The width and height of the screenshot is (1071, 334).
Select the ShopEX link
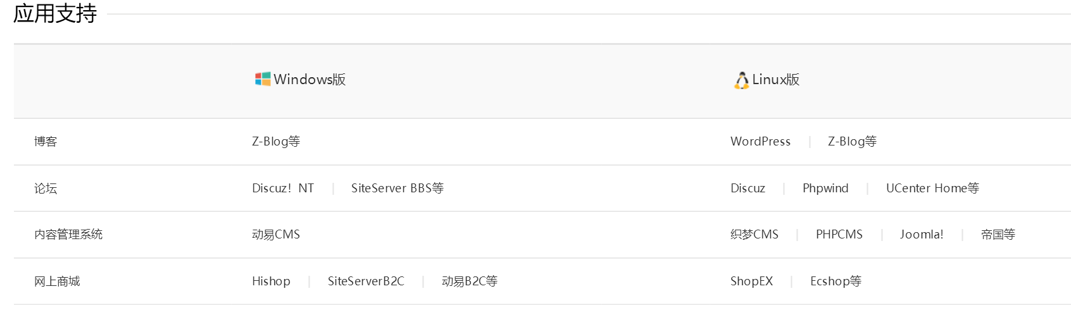point(751,281)
